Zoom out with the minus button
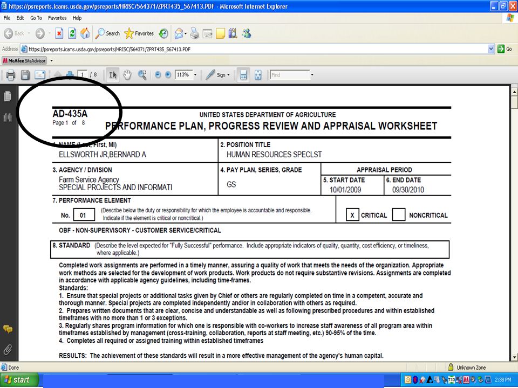518x388 pixels. pos(158,75)
